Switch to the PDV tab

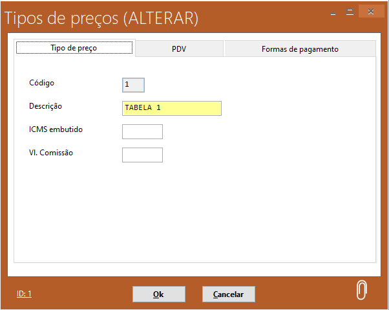click(x=179, y=49)
